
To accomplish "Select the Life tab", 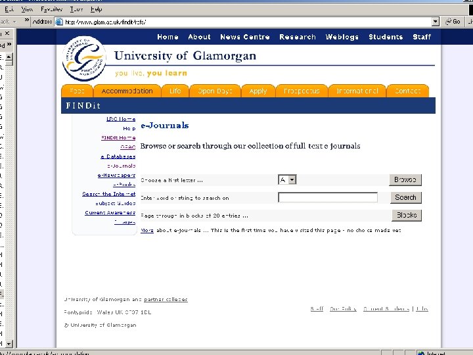I will tap(175, 91).
